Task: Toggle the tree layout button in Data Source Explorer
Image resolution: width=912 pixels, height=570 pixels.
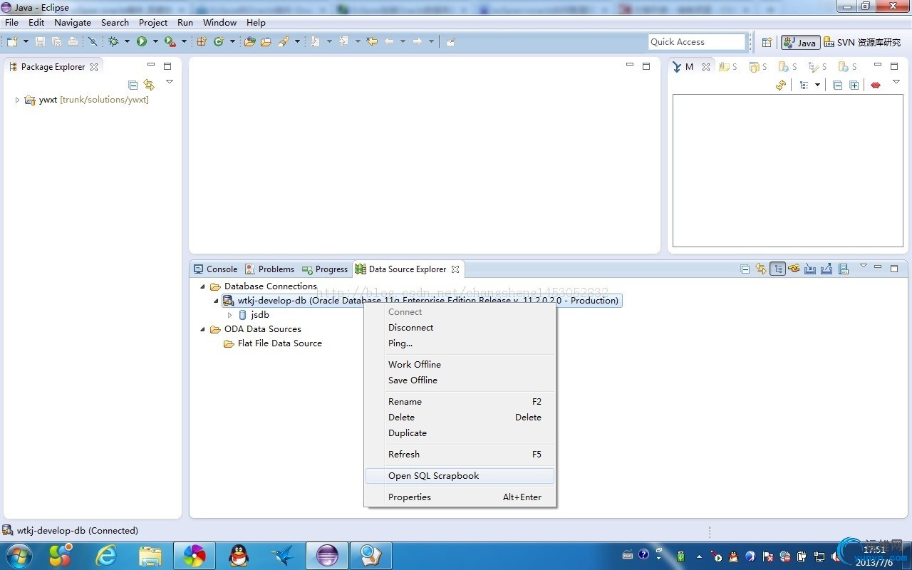Action: (x=777, y=269)
